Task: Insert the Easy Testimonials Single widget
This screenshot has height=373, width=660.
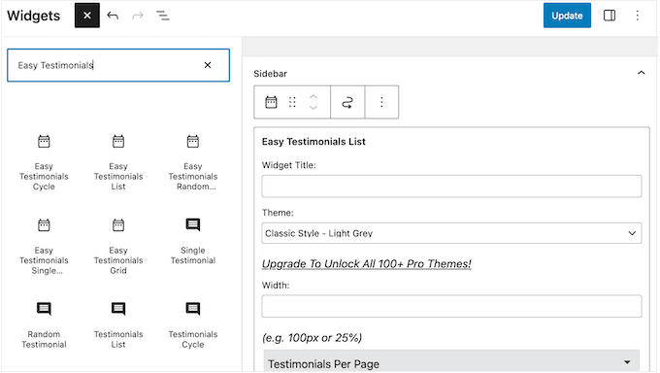Action: pos(44,247)
